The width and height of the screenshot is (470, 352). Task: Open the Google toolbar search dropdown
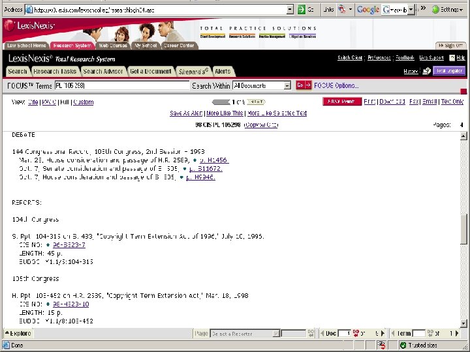point(411,10)
